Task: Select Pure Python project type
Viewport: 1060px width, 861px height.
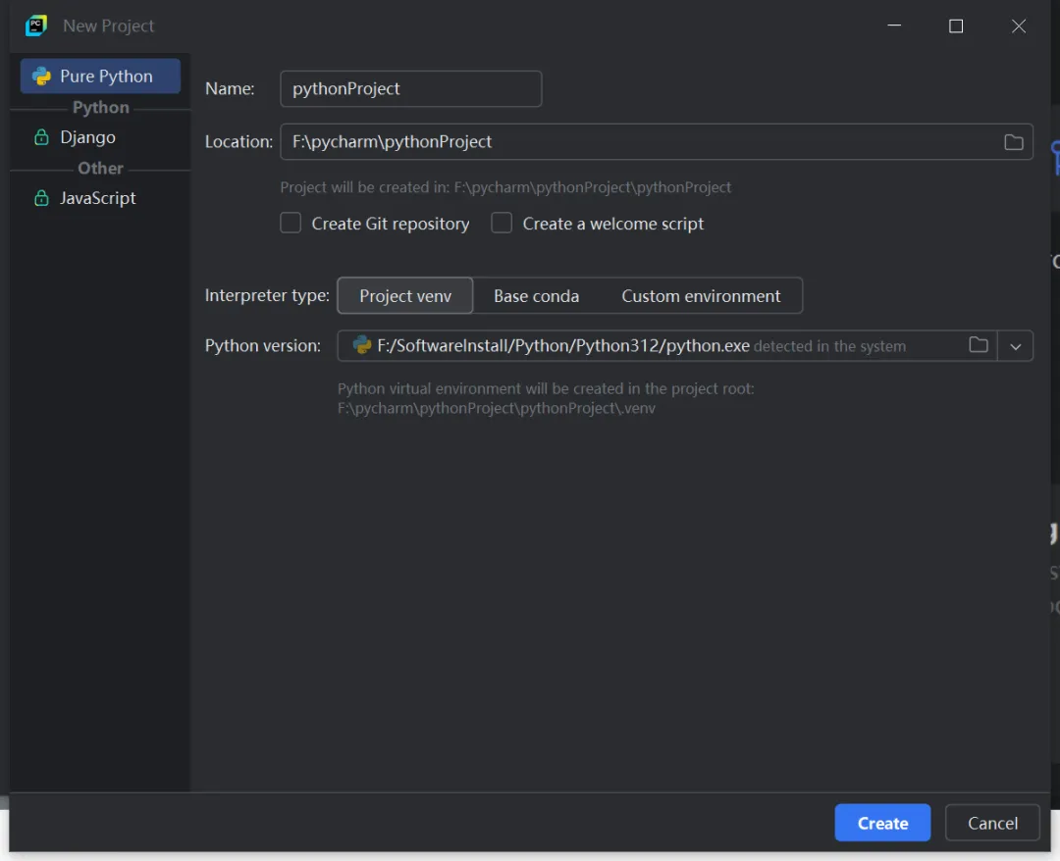Action: 100,76
